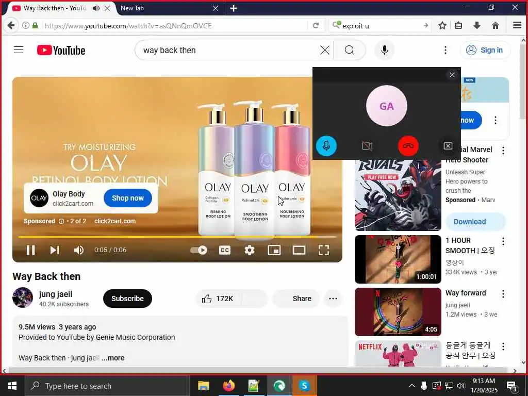
Task: Subscribe to jung jaeil channel
Action: (x=127, y=299)
